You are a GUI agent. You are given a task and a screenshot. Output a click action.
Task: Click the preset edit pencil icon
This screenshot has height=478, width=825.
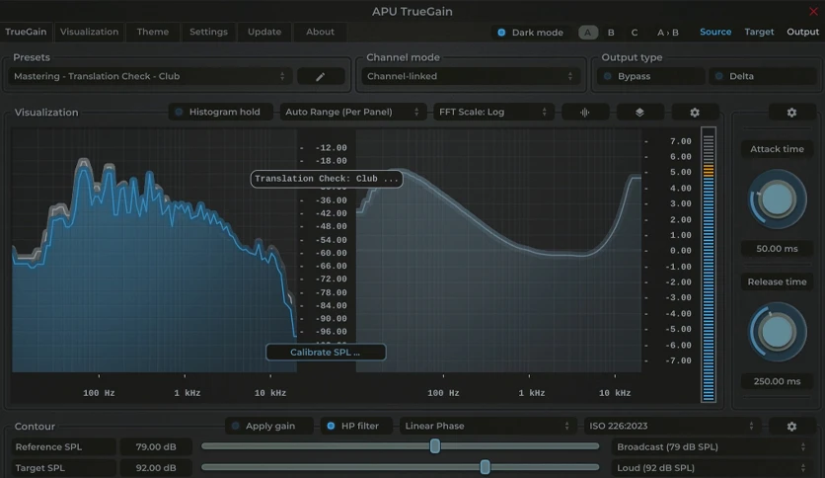tap(321, 76)
